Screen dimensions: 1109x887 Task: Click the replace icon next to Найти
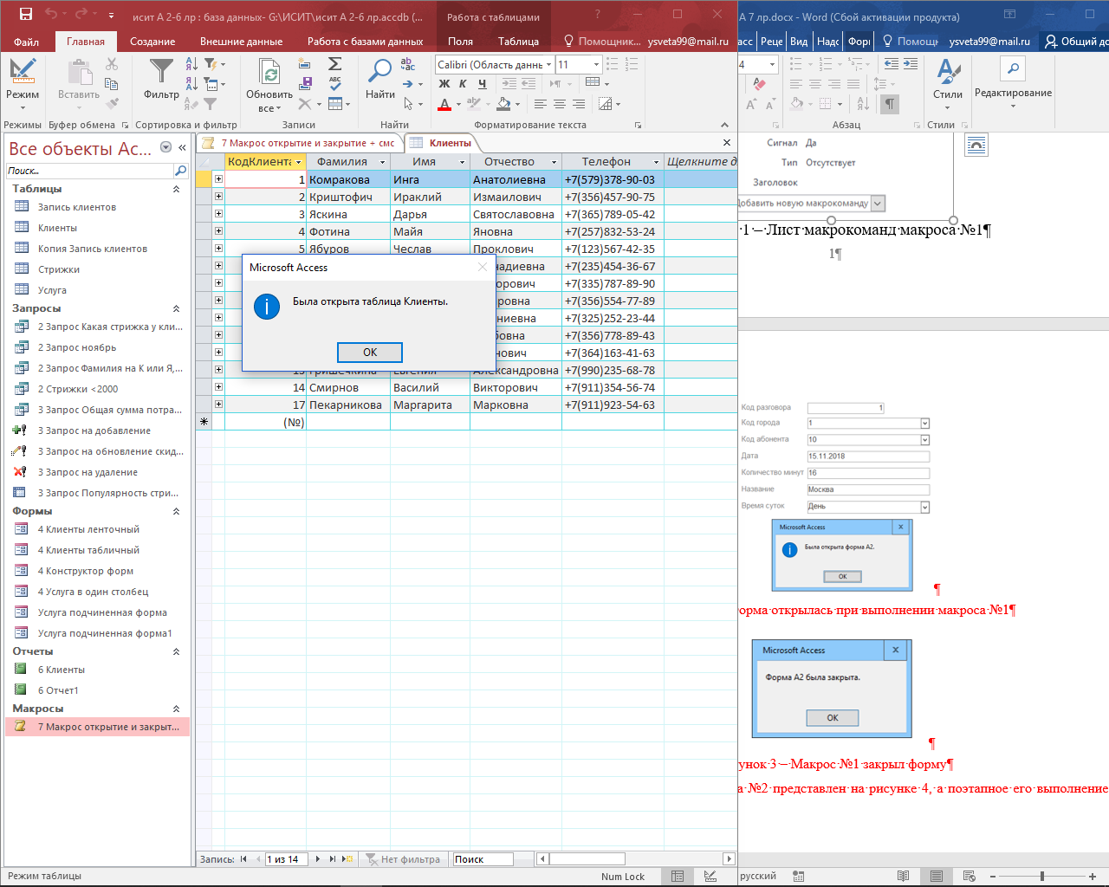click(407, 64)
